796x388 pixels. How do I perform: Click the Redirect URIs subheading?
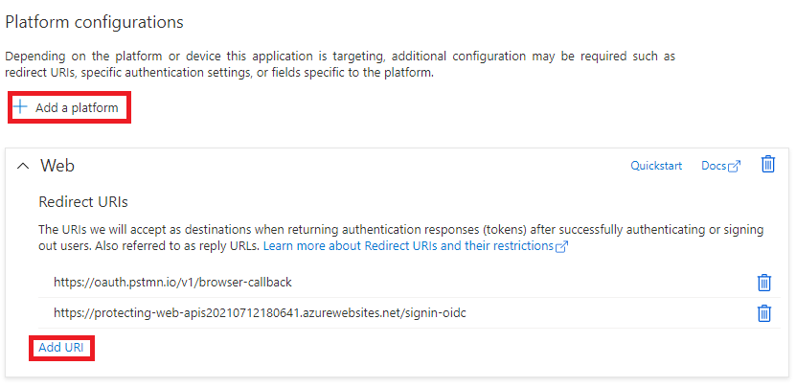click(83, 202)
